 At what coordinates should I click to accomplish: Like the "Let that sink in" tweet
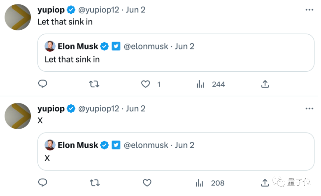pos(145,84)
